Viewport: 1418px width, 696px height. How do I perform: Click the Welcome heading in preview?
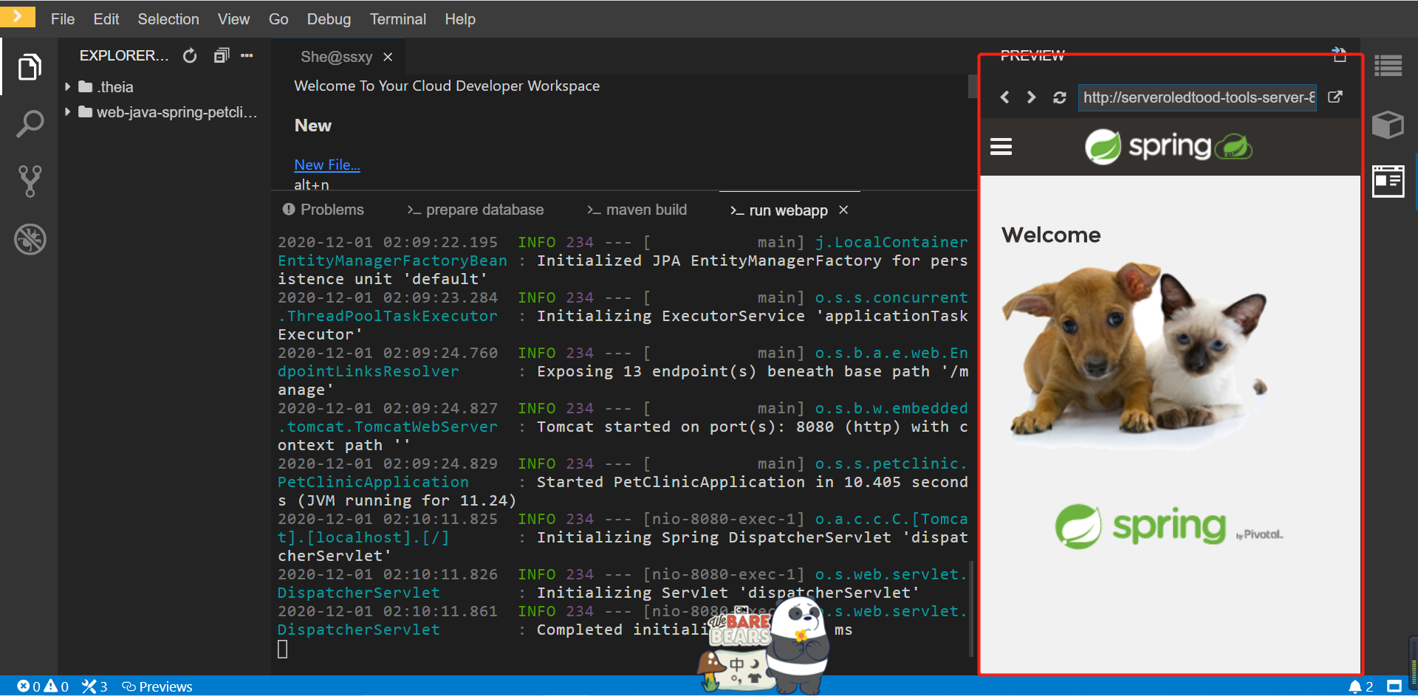pos(1051,235)
